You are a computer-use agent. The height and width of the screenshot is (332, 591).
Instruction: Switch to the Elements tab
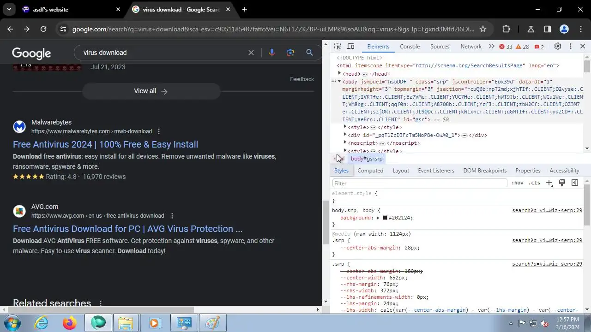tap(378, 47)
